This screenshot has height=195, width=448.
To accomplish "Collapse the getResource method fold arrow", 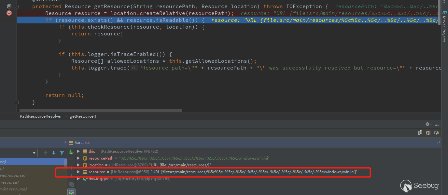I will coord(17,6).
